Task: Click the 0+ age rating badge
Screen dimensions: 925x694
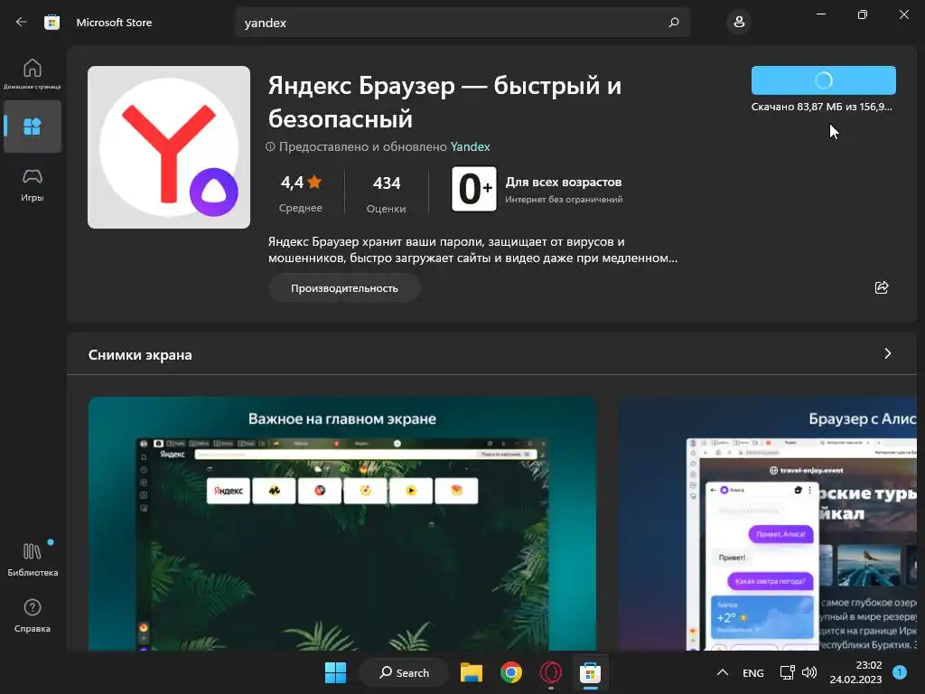Action: (x=473, y=189)
